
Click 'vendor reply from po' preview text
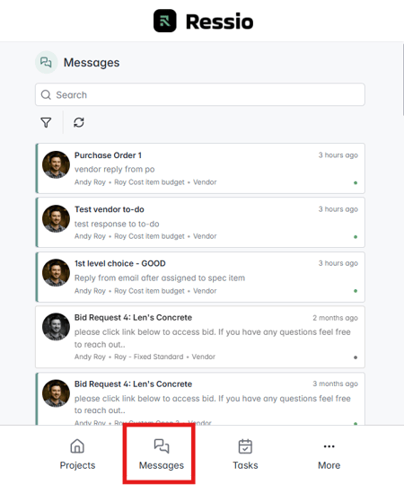click(114, 170)
